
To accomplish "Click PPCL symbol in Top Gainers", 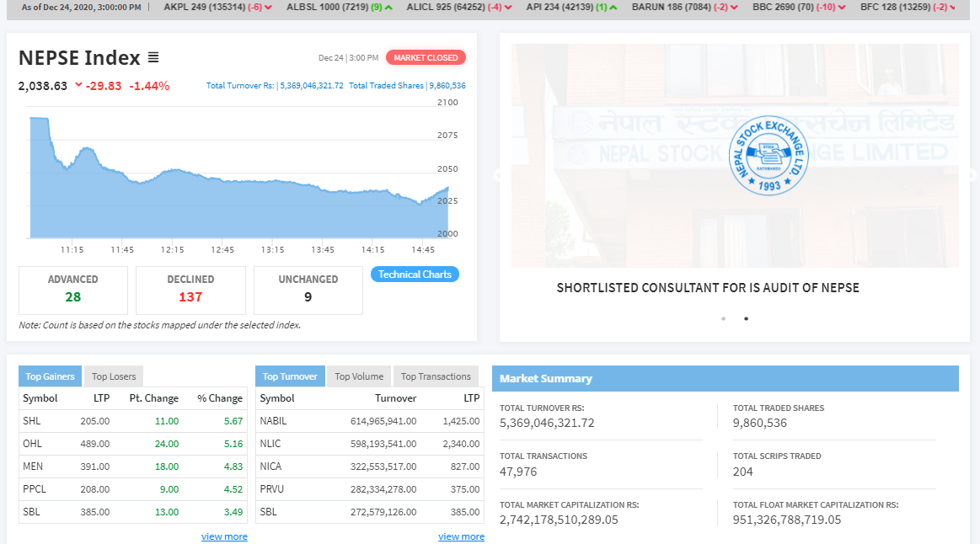I will pyautogui.click(x=35, y=489).
